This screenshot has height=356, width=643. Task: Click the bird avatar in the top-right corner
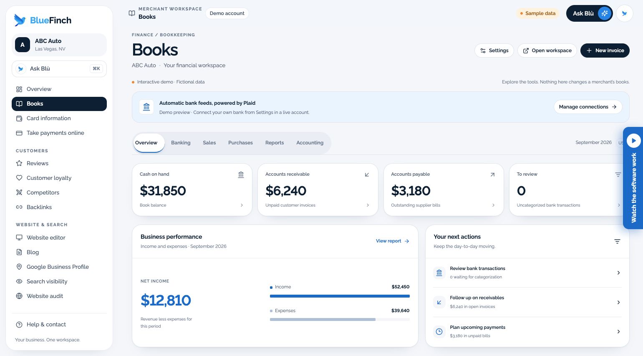click(624, 13)
